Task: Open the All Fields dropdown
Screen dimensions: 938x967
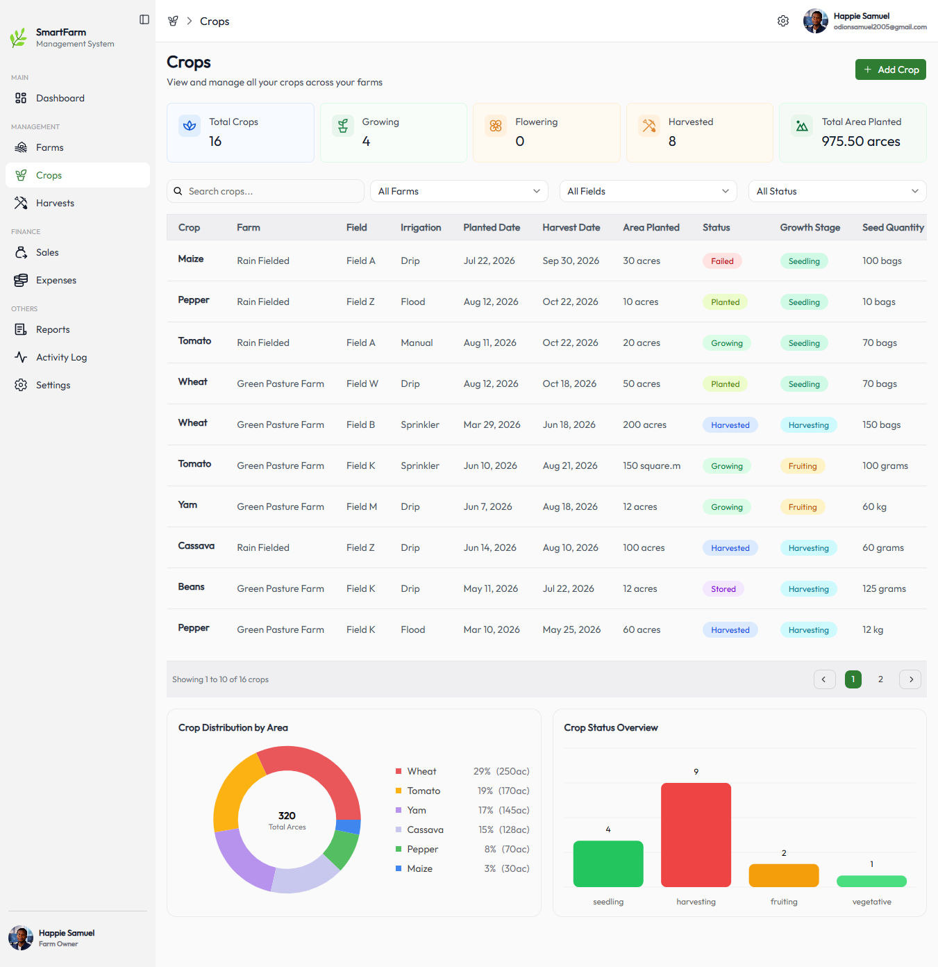Action: [x=648, y=191]
